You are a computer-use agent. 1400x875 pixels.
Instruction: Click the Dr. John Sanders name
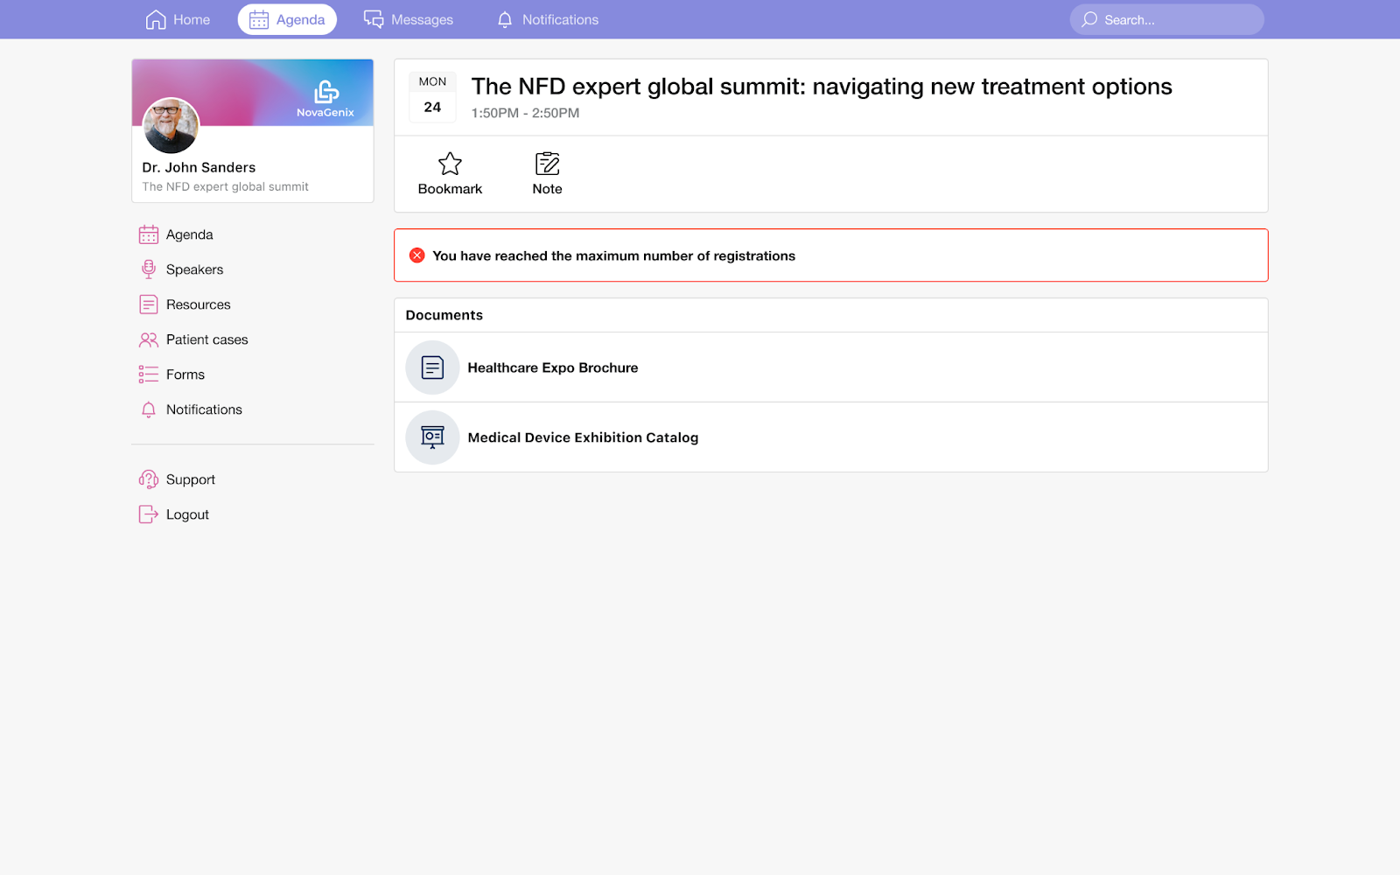tap(199, 167)
